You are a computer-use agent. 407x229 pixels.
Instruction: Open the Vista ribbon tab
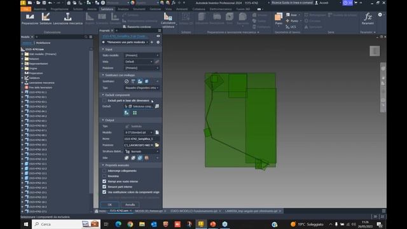(169, 9)
